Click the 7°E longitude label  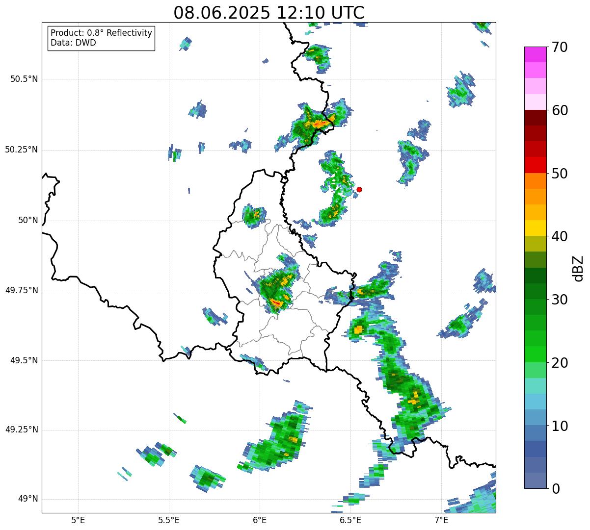(441, 520)
